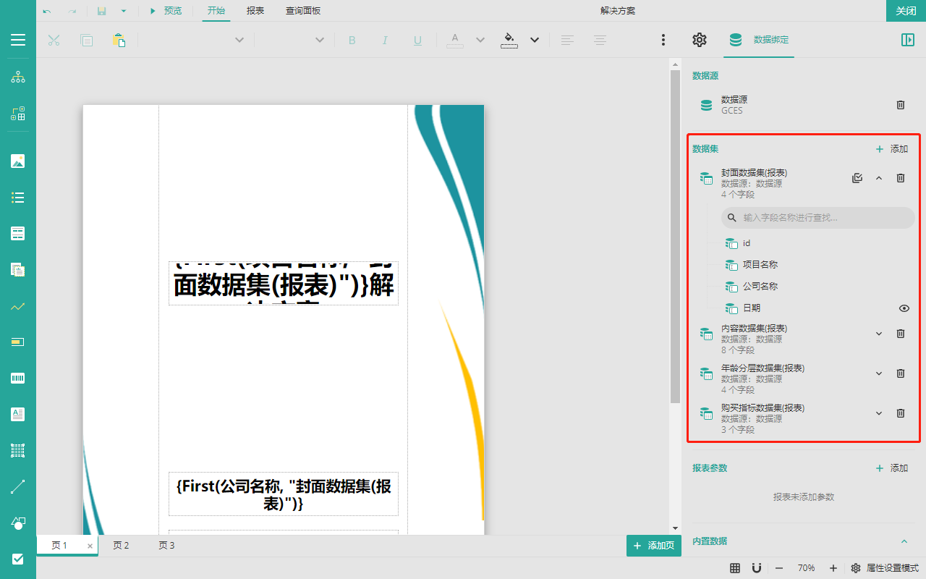Viewport: 926px width, 579px height.
Task: Select the barcode control icon
Action: [x=18, y=378]
